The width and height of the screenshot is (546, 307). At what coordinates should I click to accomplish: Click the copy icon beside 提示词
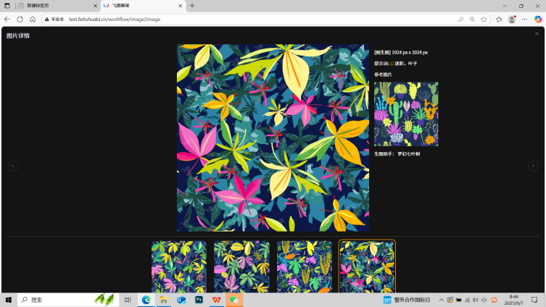tap(392, 64)
